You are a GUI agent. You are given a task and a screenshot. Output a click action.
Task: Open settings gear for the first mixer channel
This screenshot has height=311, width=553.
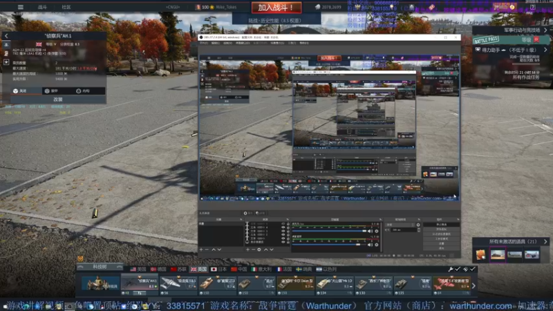point(376,232)
